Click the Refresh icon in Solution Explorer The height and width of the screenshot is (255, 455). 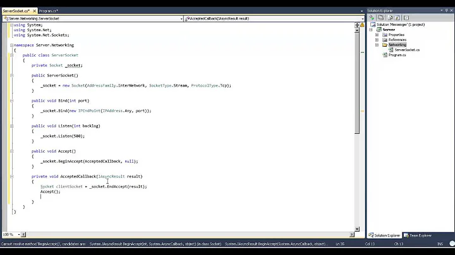coord(390,18)
